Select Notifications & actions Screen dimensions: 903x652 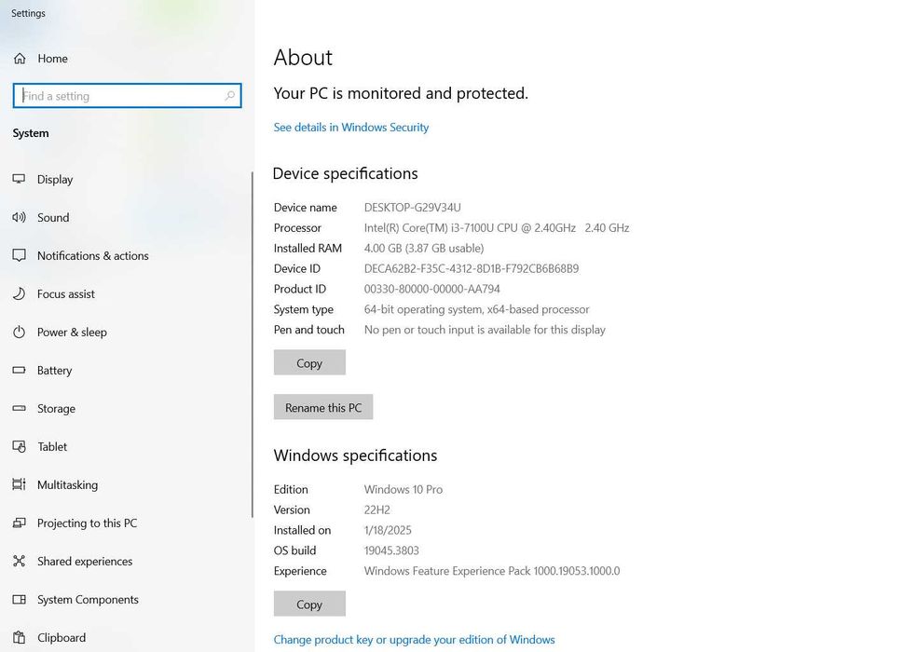coord(92,255)
